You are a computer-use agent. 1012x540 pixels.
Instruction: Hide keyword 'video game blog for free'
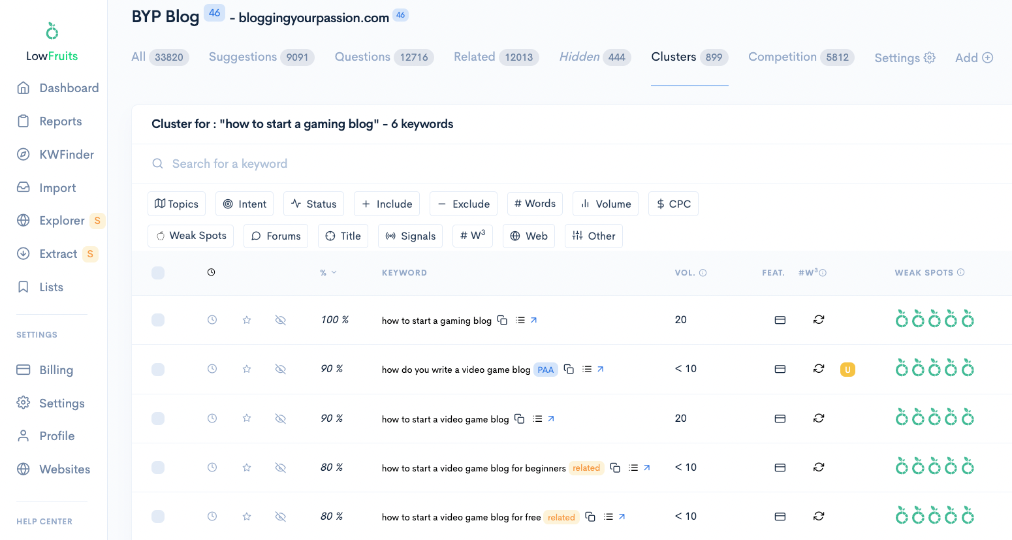tap(281, 516)
